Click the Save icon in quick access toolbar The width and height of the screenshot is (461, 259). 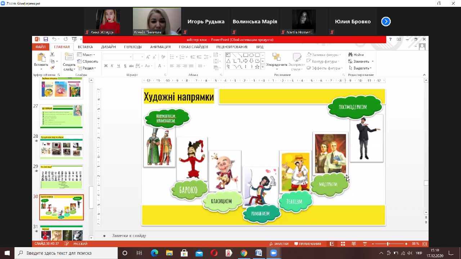46,39
